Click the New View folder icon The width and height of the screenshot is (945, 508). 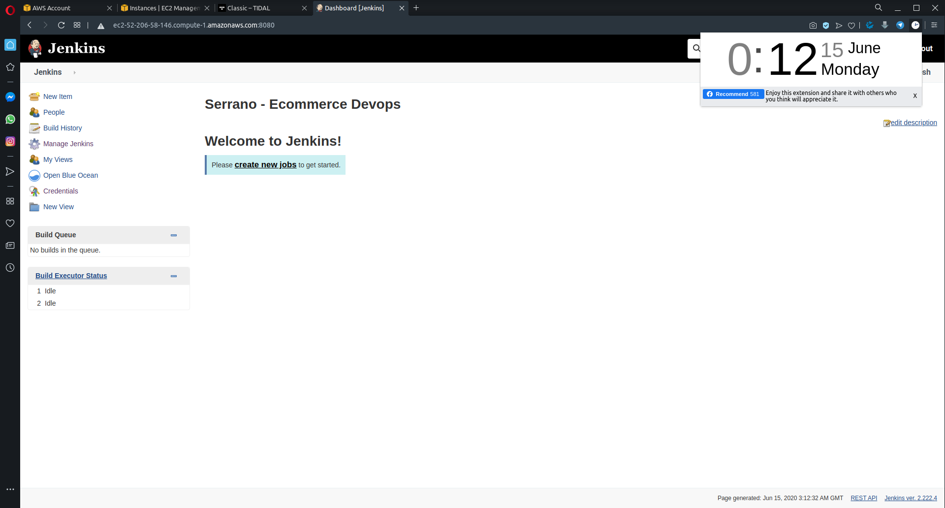34,207
